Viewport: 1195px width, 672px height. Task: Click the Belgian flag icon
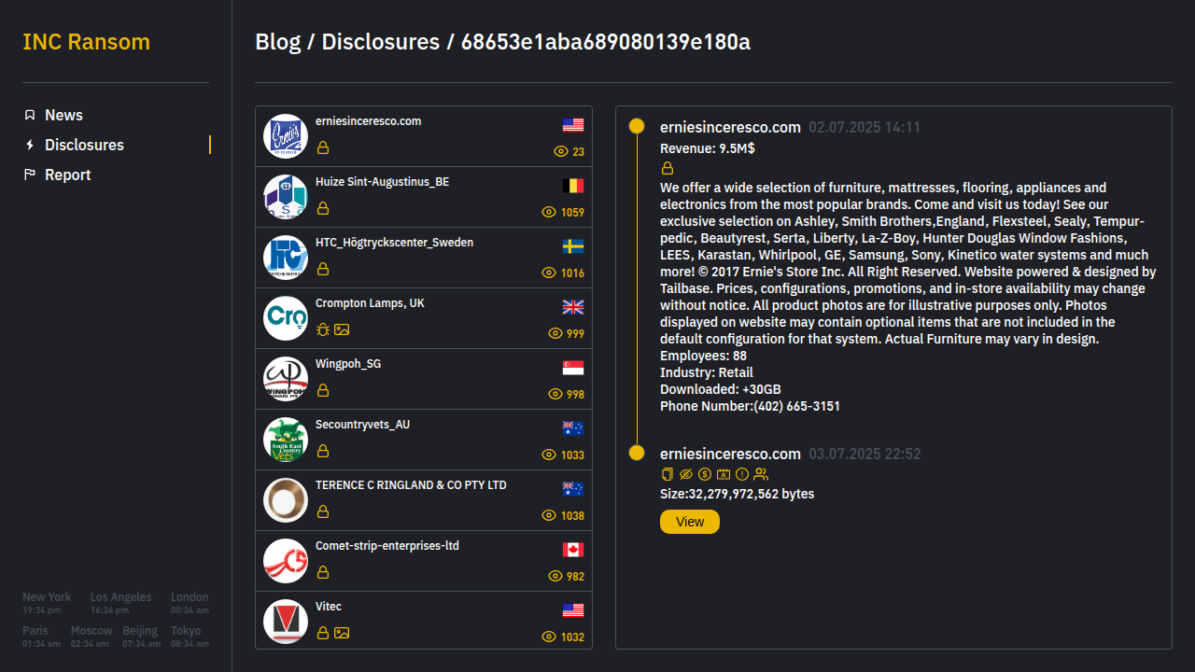point(573,186)
